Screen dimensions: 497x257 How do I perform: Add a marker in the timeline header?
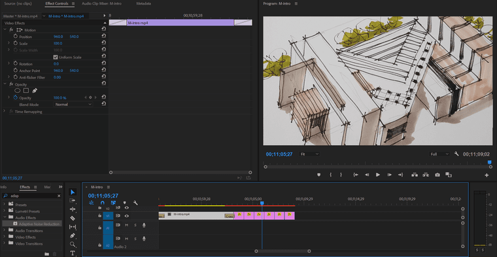click(124, 203)
